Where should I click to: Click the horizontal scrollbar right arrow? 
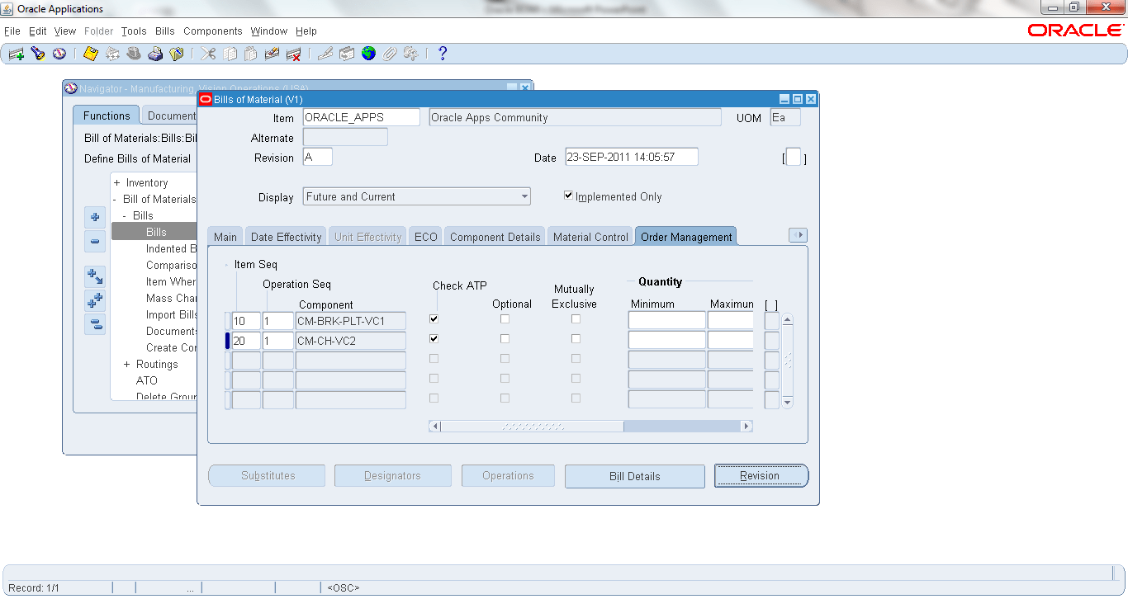pyautogui.click(x=746, y=426)
